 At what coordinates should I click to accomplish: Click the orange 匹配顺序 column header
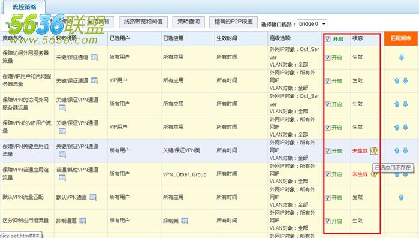pyautogui.click(x=400, y=38)
